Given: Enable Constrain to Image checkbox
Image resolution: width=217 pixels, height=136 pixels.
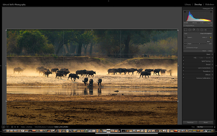Looking at the screenshot, I should pos(185,47).
